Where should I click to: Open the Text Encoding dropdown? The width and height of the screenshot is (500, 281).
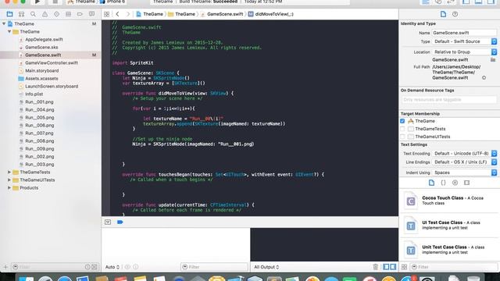[x=464, y=153]
